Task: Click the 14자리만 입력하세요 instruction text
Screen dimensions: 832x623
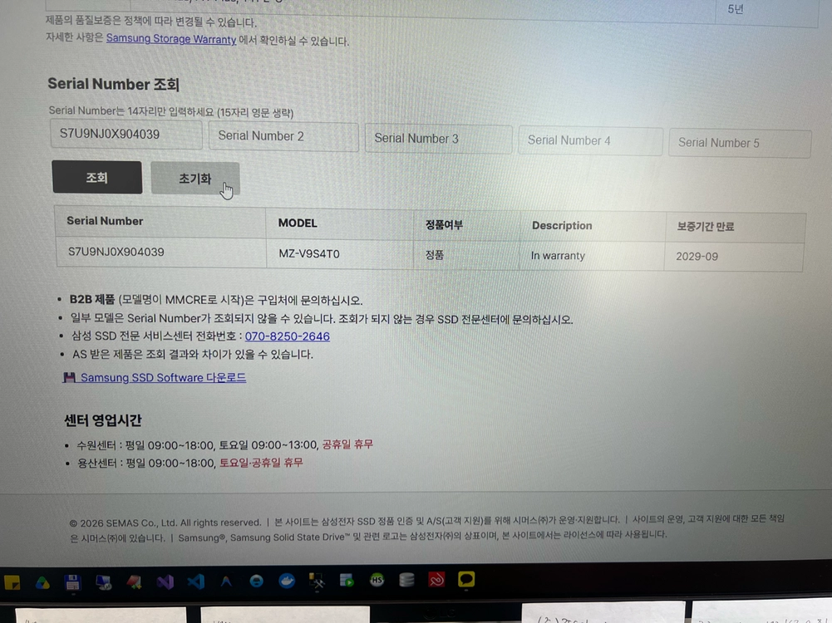Action: tap(171, 112)
